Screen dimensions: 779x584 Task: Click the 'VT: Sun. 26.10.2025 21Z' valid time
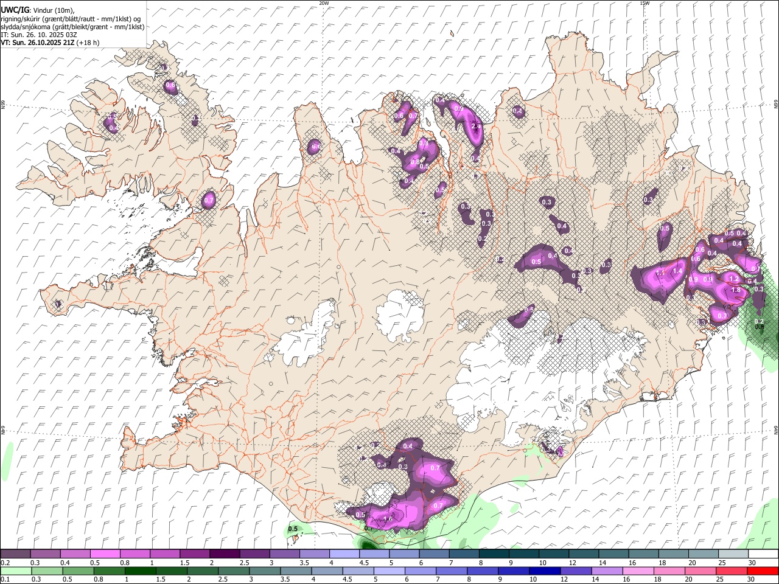(37, 43)
